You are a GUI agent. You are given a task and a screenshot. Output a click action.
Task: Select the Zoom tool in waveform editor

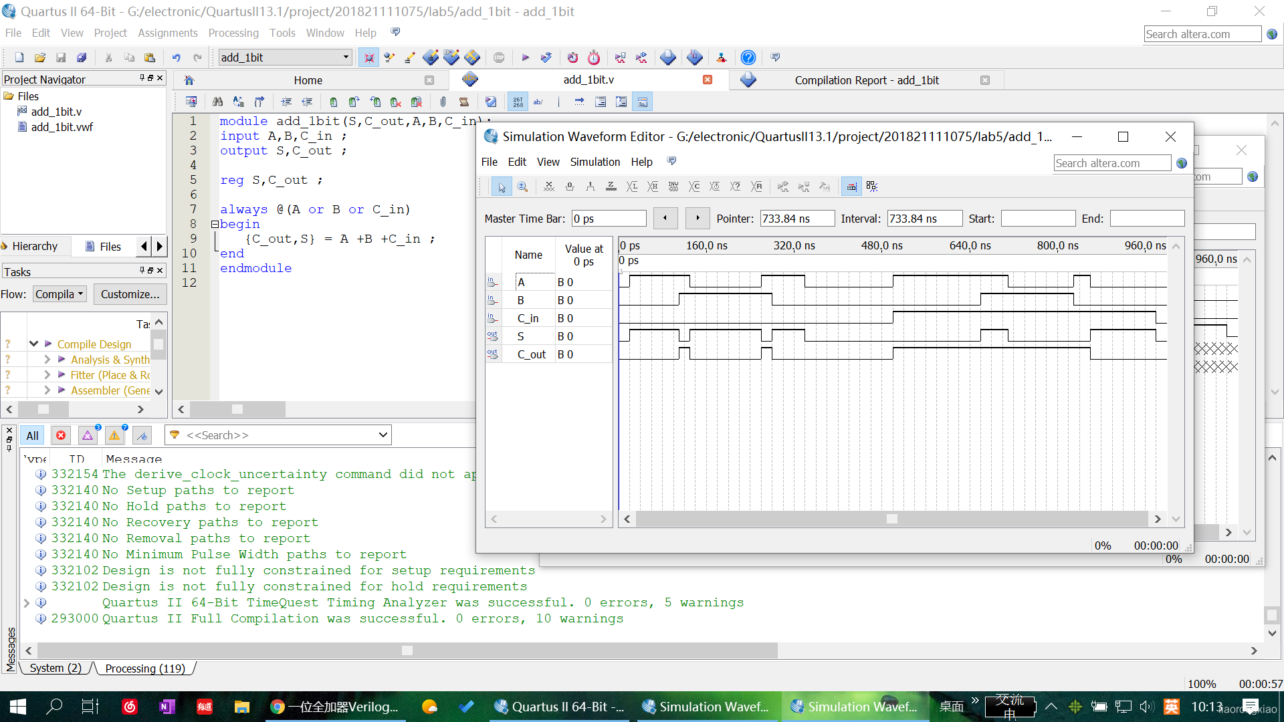tap(522, 187)
